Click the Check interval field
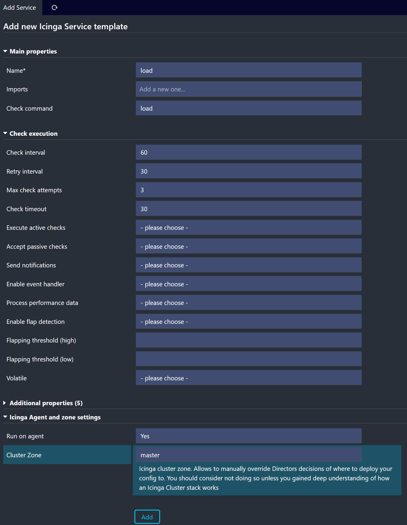Image resolution: width=407 pixels, height=525 pixels. click(x=249, y=152)
